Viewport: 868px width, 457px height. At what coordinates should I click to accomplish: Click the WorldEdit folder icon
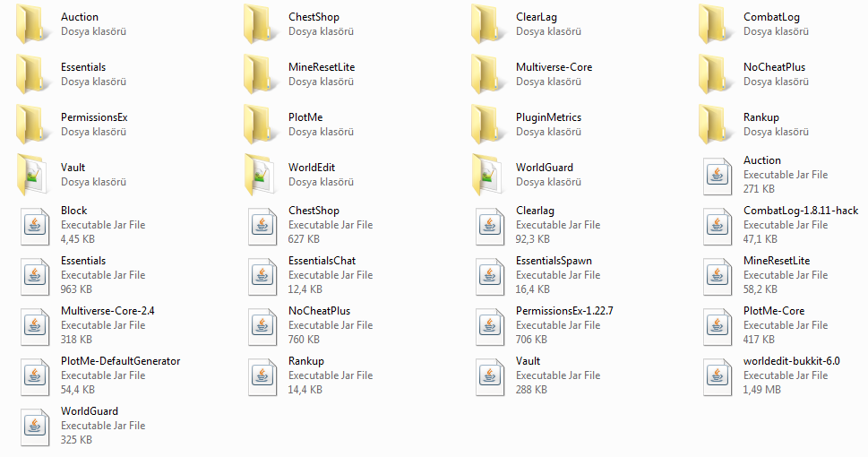[259, 175]
